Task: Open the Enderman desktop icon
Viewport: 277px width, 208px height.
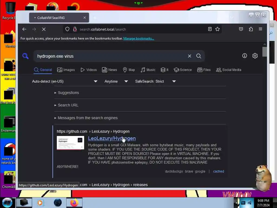Action: [8, 124]
